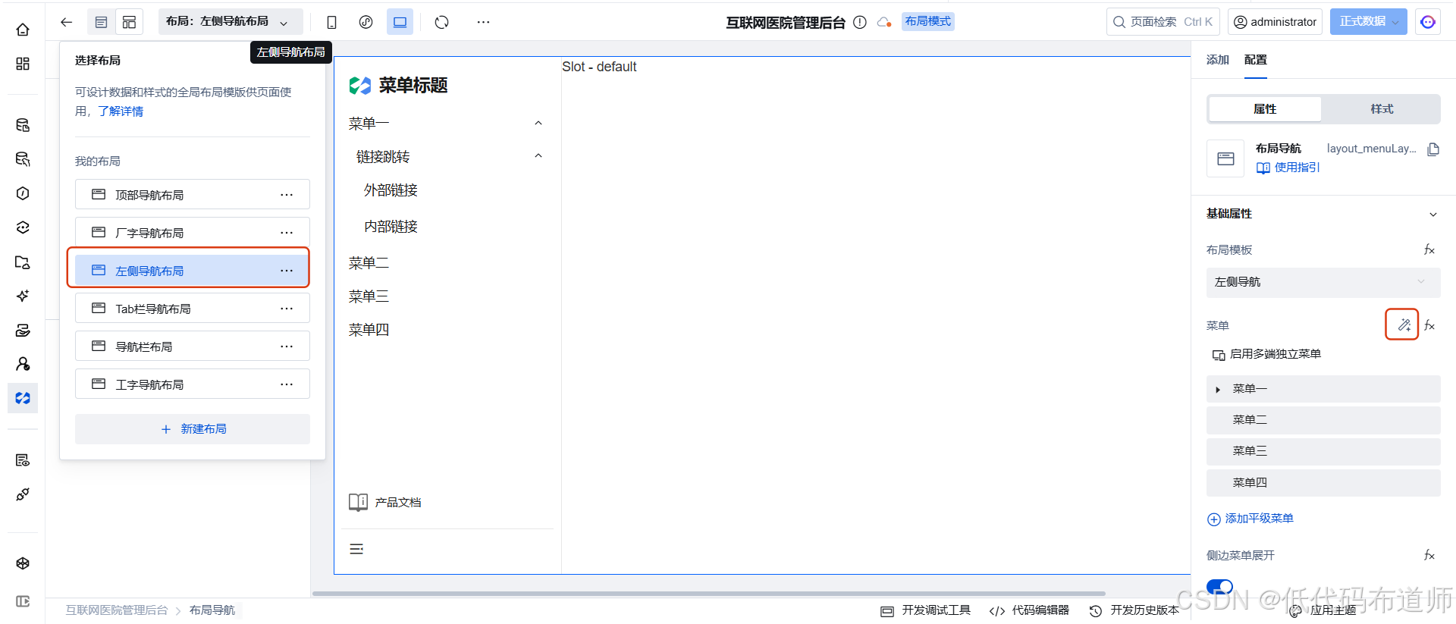This screenshot has height=624, width=1456.
Task: Click the info icon beside app title
Action: pos(860,22)
